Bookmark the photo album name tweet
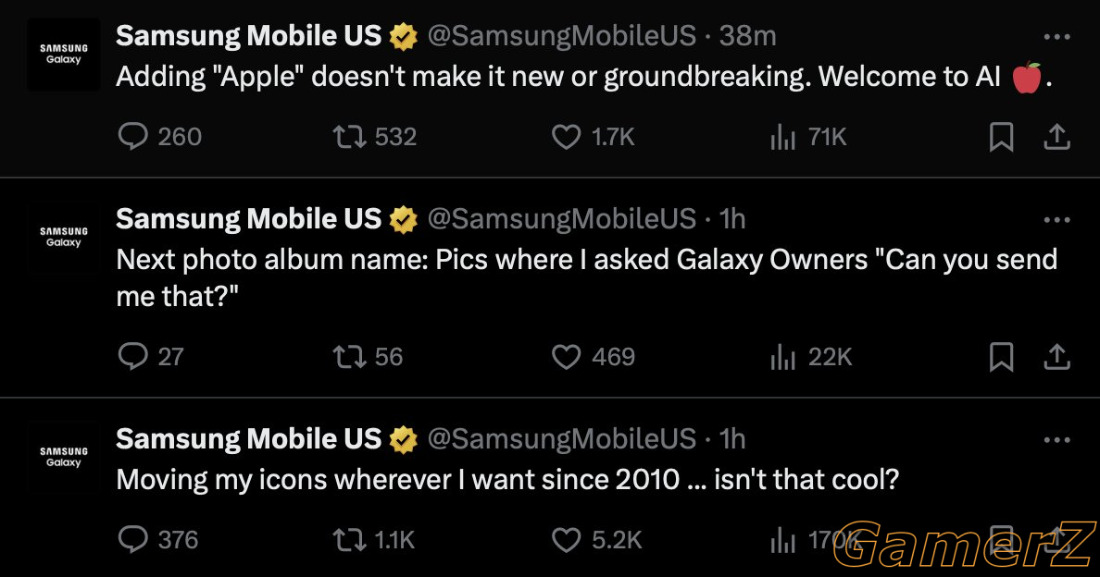 coord(1001,356)
